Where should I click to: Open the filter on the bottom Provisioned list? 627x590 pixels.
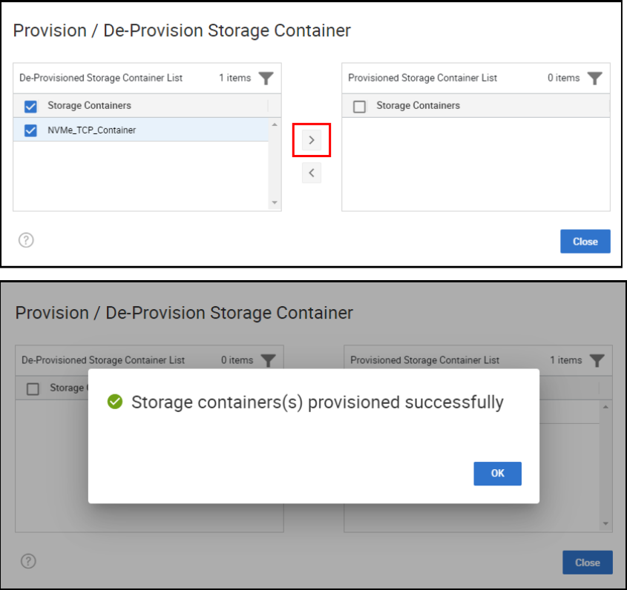point(598,360)
